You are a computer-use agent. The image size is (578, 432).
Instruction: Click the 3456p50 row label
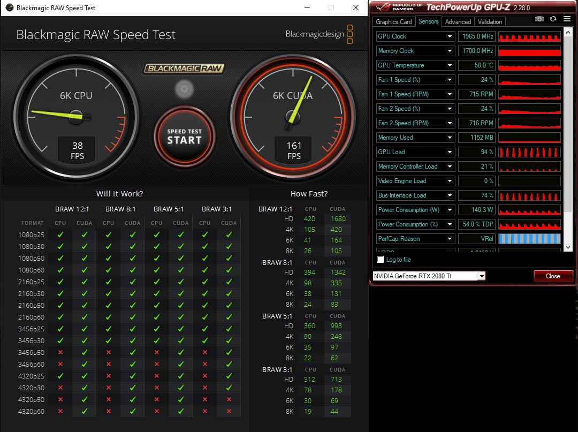(x=32, y=352)
